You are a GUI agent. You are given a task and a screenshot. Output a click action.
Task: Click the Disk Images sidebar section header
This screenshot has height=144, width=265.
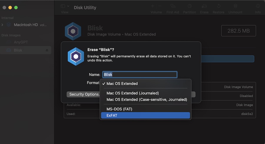click(x=11, y=35)
